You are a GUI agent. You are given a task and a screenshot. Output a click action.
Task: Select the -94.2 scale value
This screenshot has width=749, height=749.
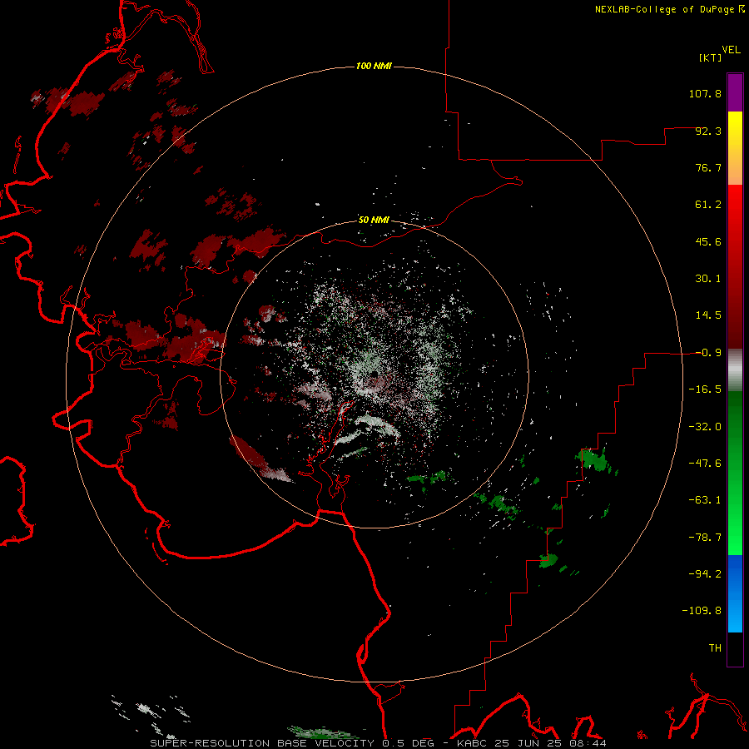(705, 574)
